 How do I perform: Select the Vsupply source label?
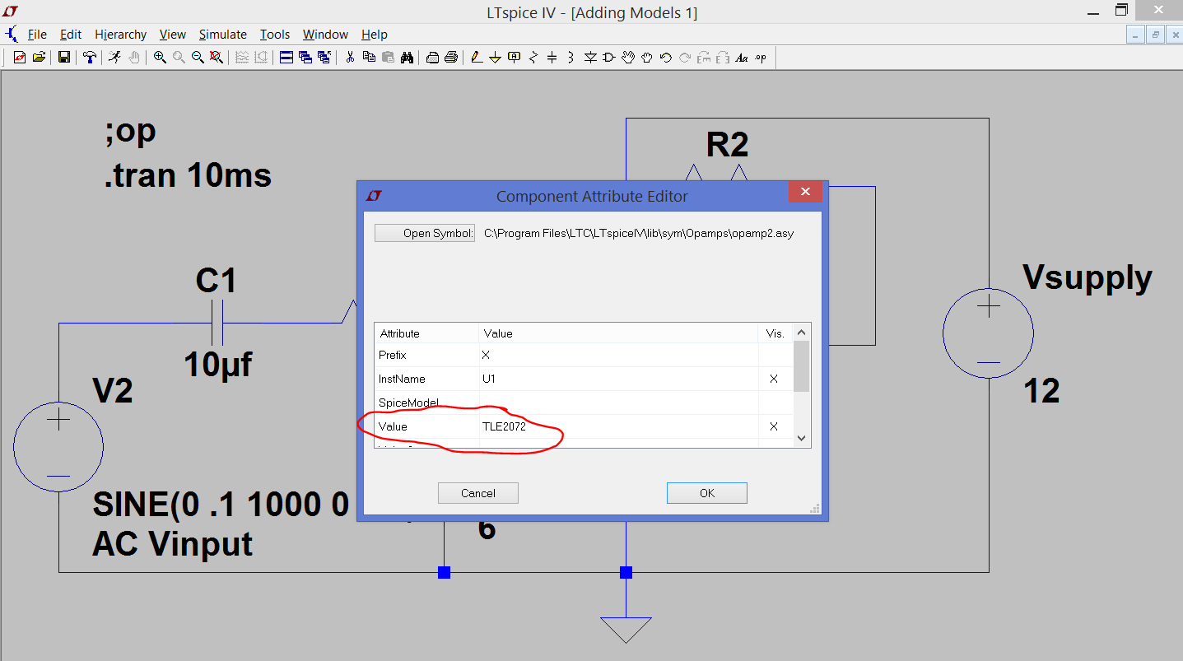click(x=1087, y=277)
